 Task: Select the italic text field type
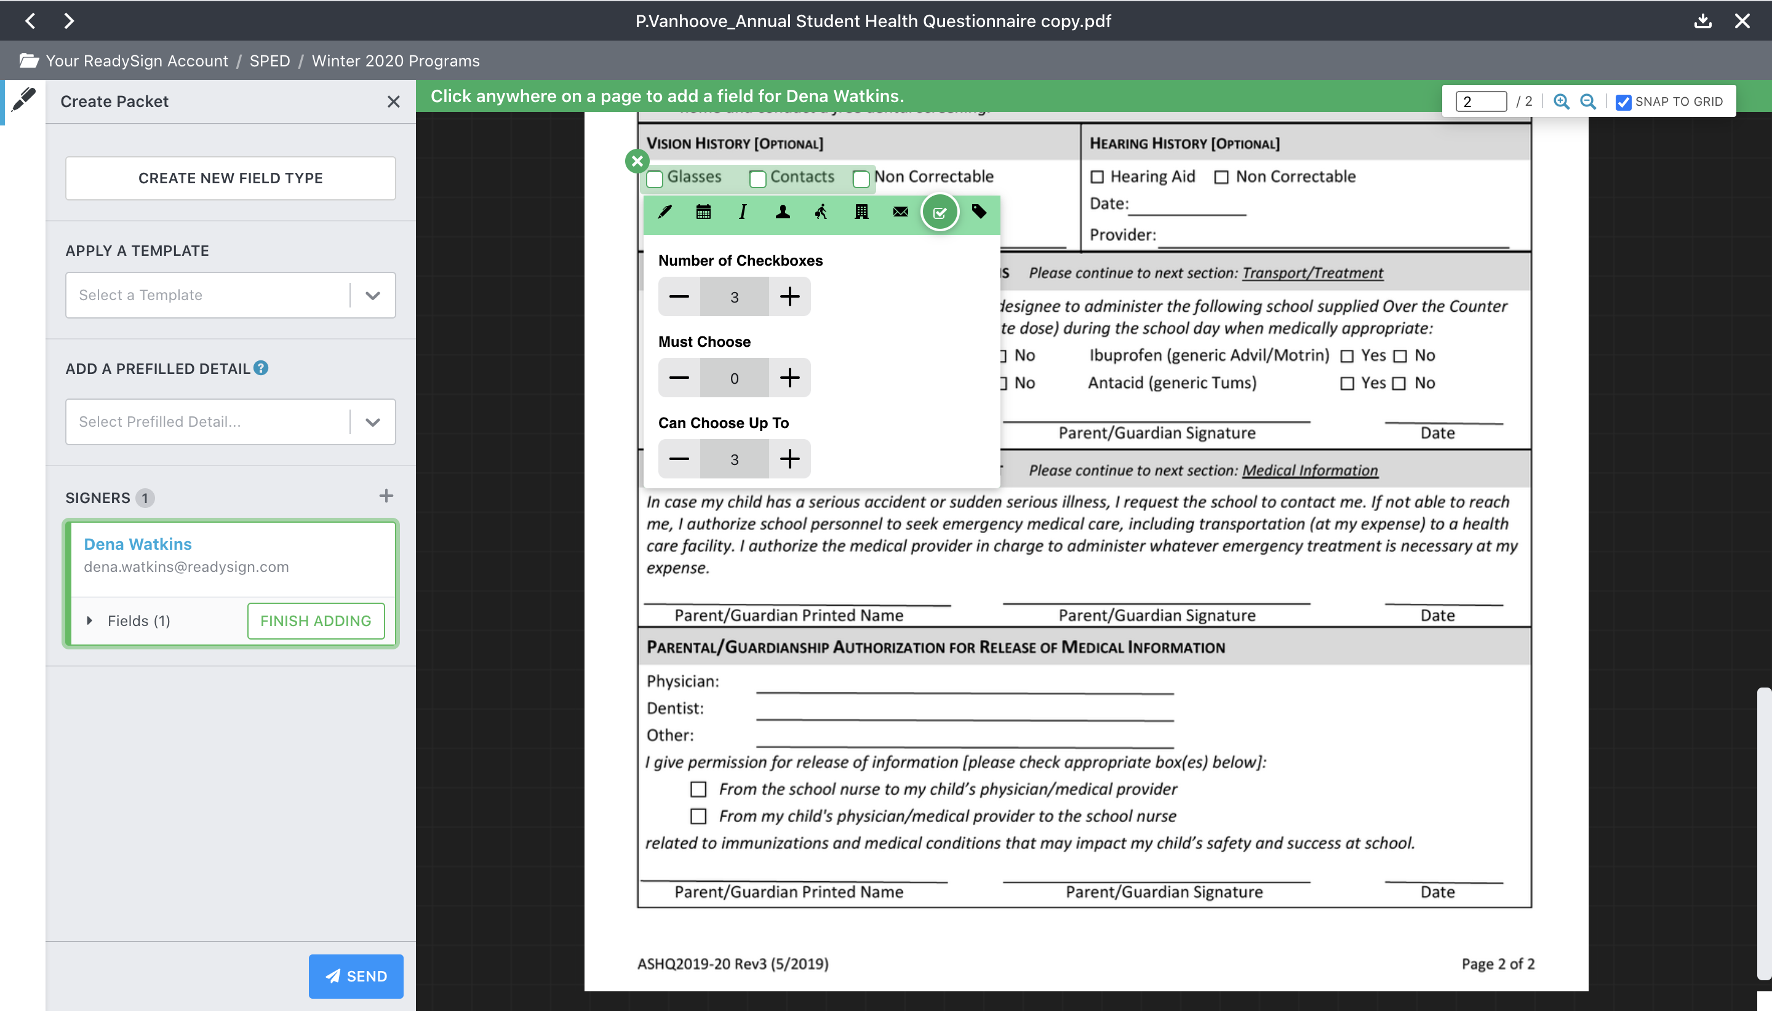tap(743, 212)
